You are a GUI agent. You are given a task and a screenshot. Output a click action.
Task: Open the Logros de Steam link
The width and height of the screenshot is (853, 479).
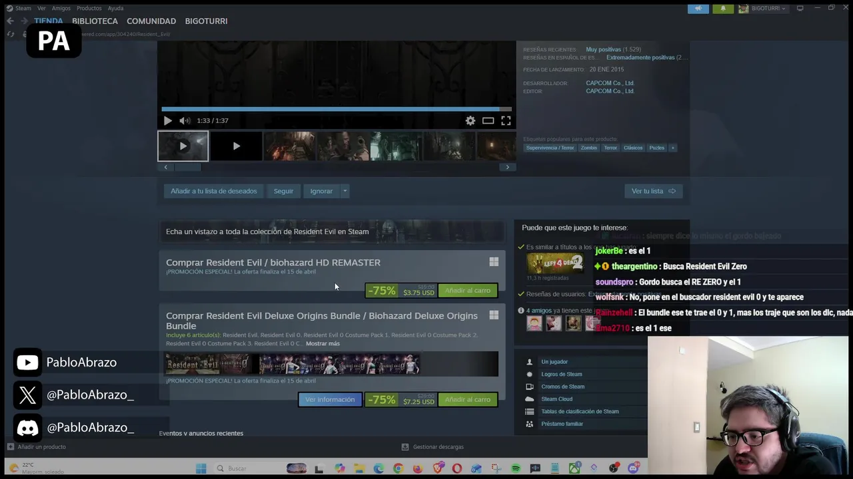(562, 375)
